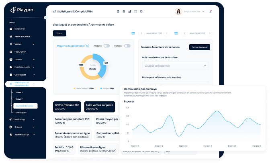Click the Commission par employé heading
270x164 pixels.
click(140, 89)
